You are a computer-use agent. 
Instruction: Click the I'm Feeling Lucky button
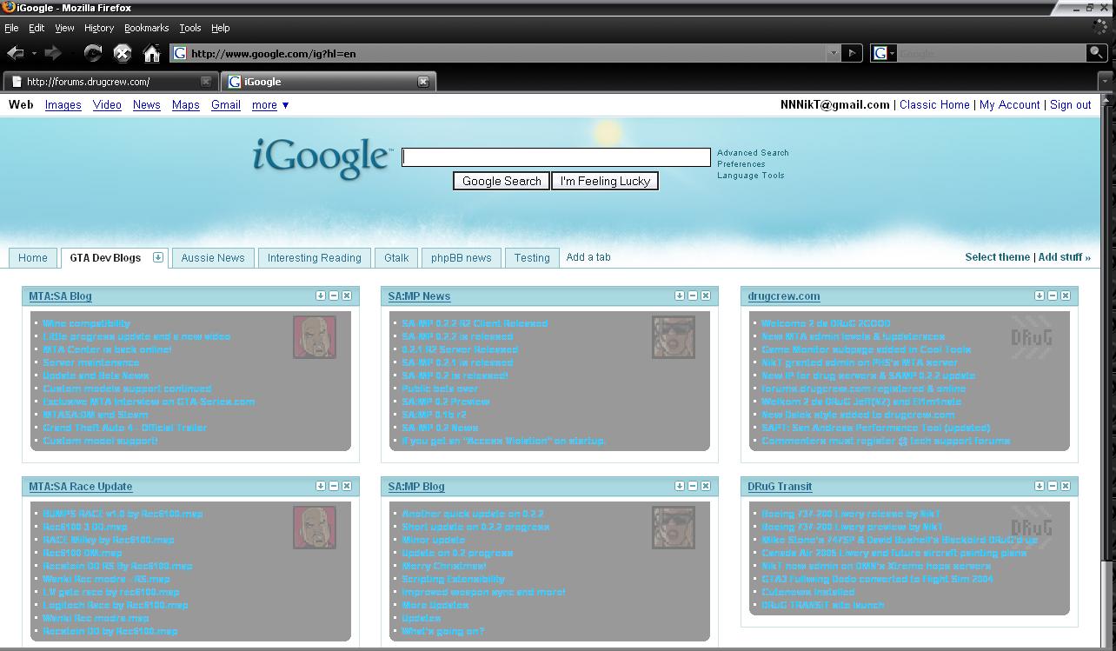(x=605, y=181)
